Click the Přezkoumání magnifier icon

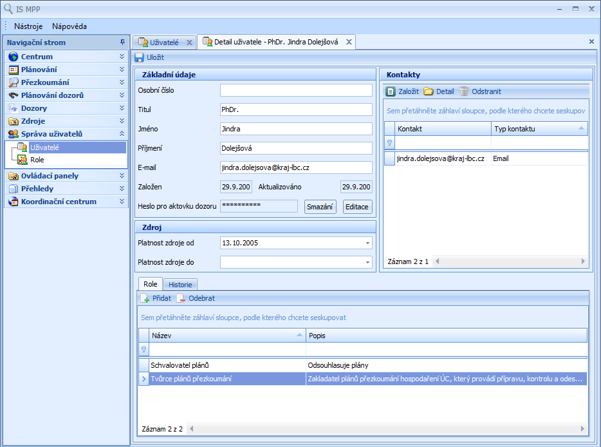click(x=14, y=82)
